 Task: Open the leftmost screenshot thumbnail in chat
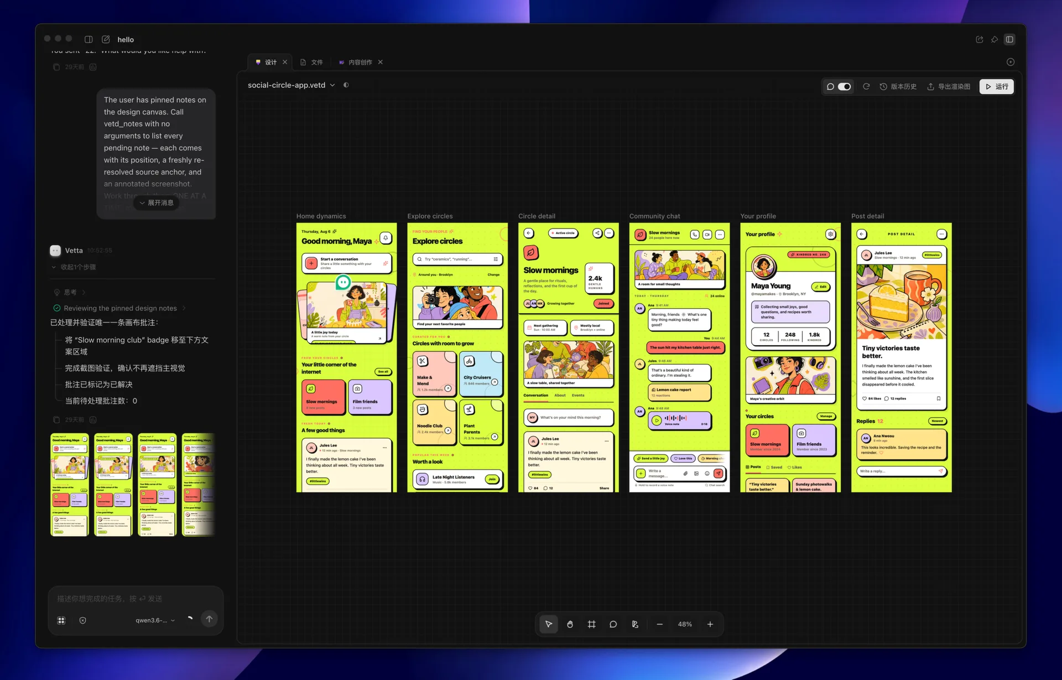click(x=69, y=485)
